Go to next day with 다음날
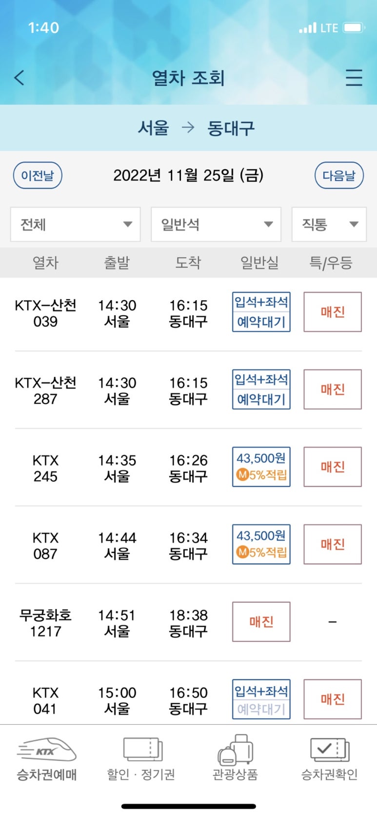Viewport: 377px width, 817px height. pos(339,175)
